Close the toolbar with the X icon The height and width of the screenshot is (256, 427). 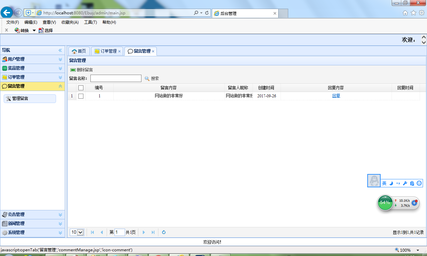[6, 30]
